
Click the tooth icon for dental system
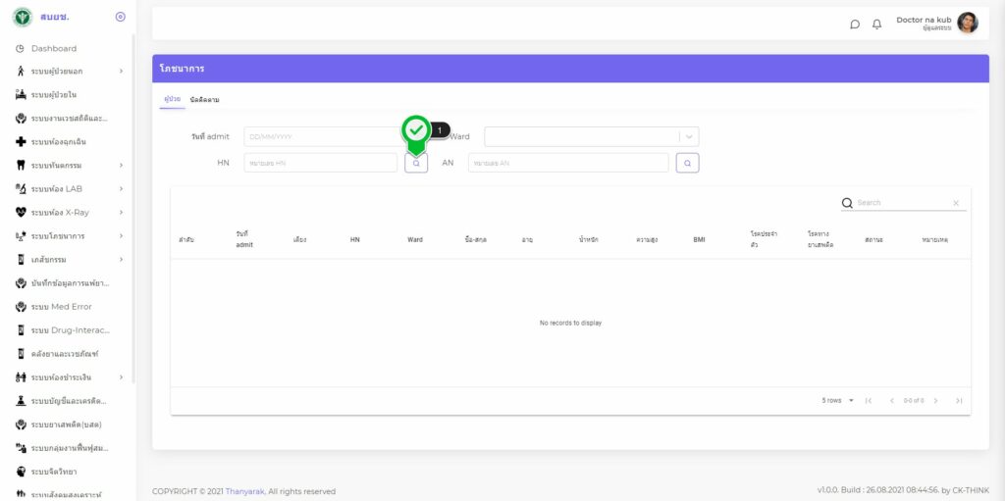[20, 165]
